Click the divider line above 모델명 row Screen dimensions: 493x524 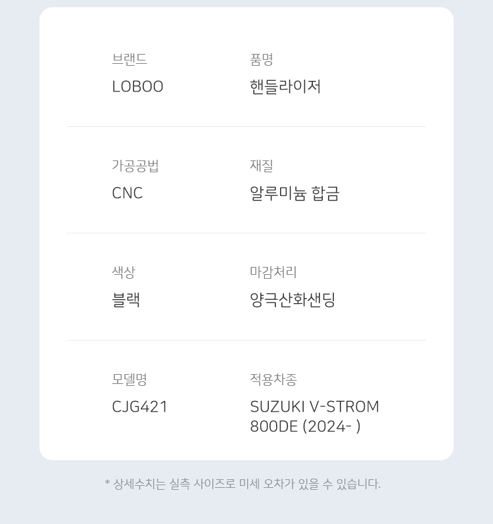[x=246, y=340]
